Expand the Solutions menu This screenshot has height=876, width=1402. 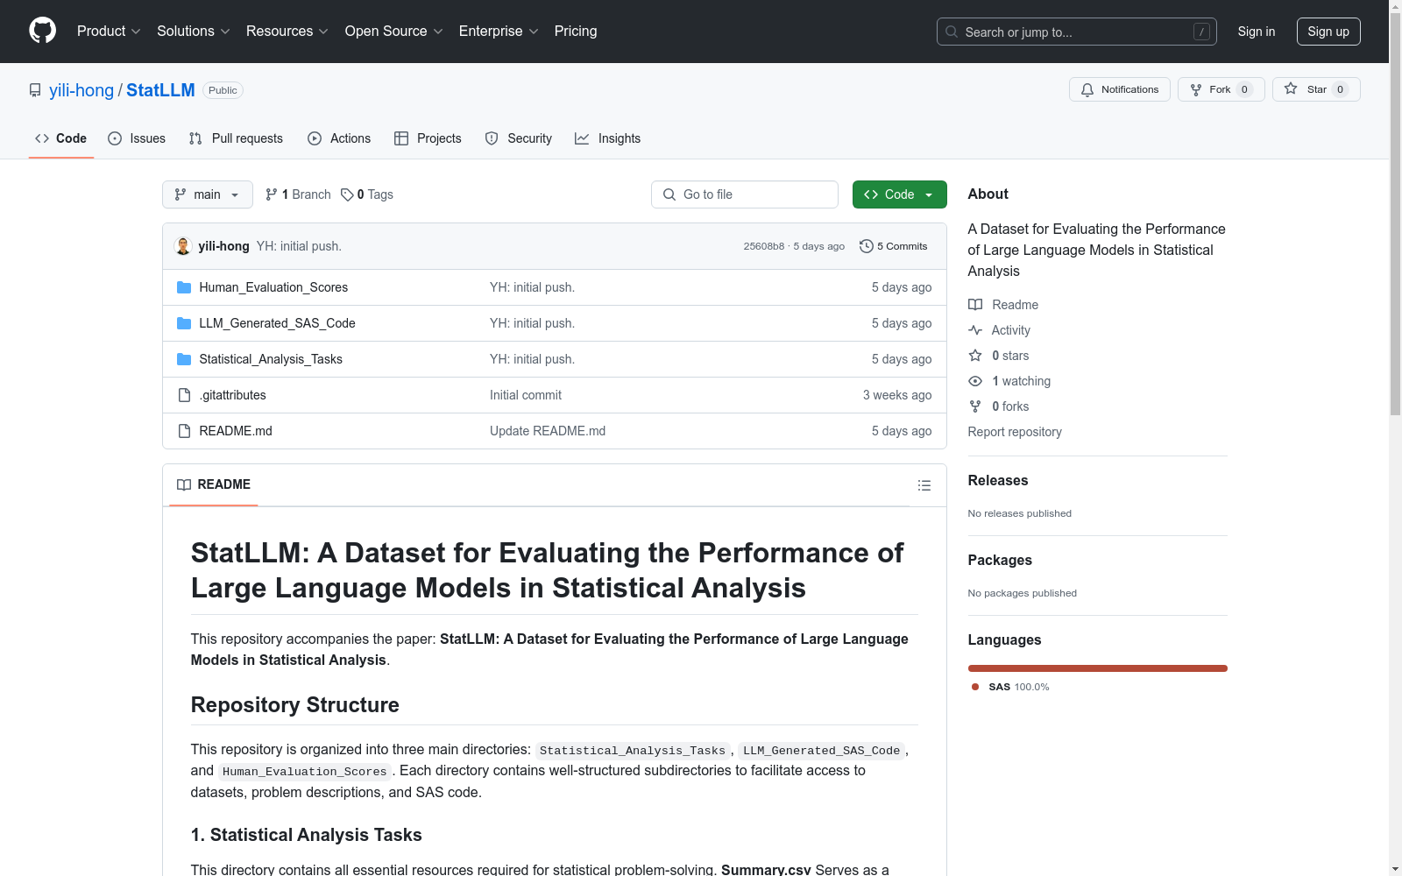(x=194, y=31)
